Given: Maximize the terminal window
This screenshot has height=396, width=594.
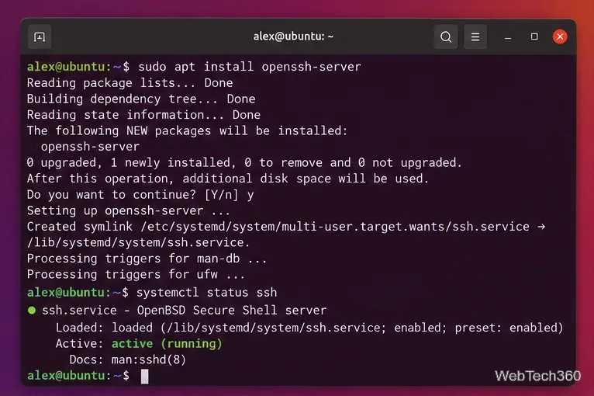Looking at the screenshot, I should (534, 36).
